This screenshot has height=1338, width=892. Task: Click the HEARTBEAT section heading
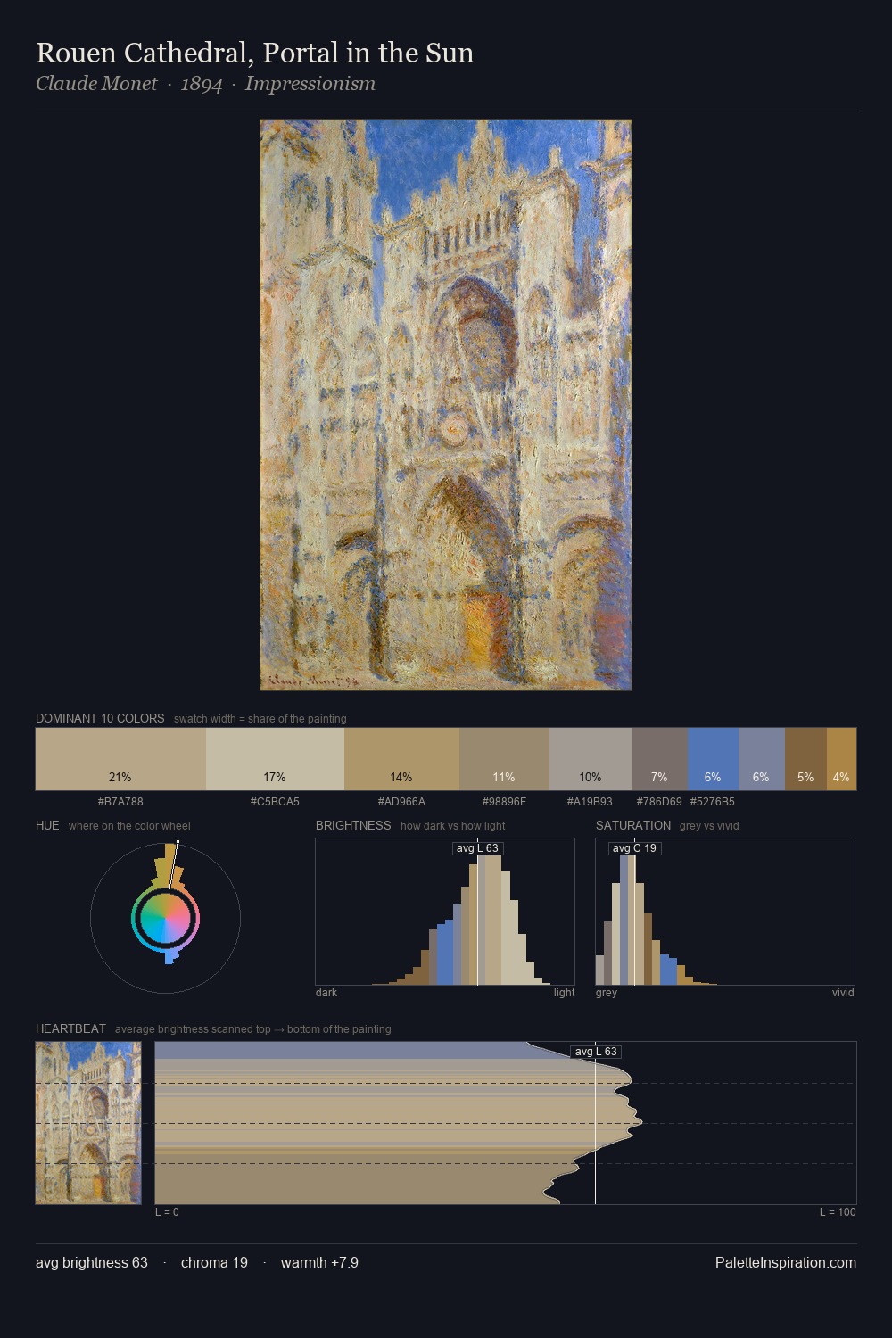tap(70, 1028)
